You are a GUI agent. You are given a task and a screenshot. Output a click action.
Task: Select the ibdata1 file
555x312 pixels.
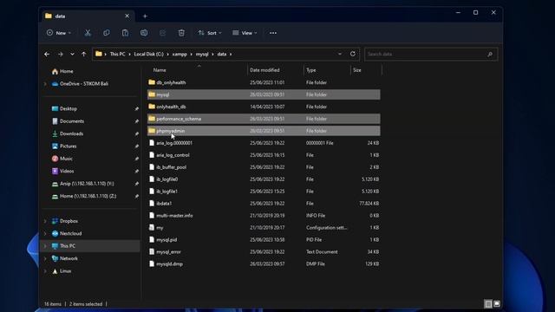[x=264, y=204]
